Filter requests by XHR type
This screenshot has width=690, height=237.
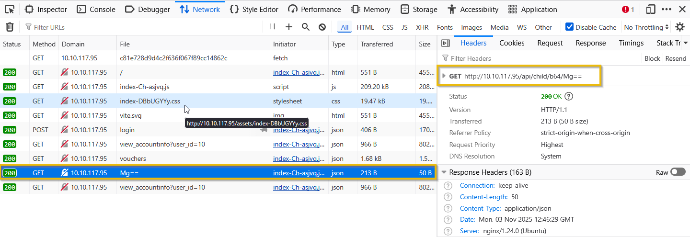(x=422, y=27)
